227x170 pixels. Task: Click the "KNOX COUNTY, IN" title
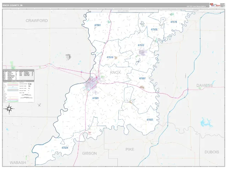point(12,5)
